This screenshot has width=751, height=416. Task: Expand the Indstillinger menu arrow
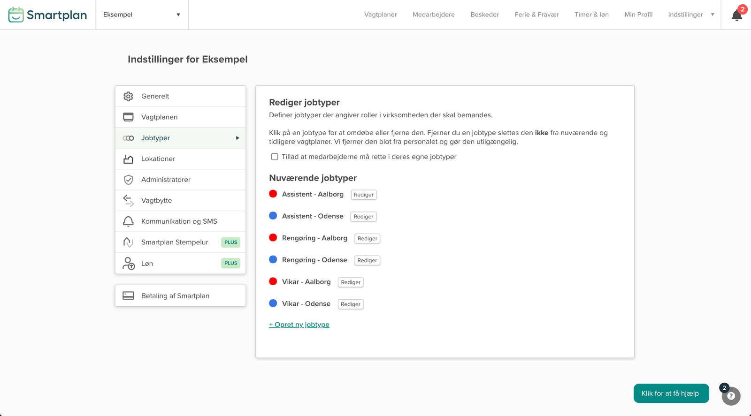713,15
